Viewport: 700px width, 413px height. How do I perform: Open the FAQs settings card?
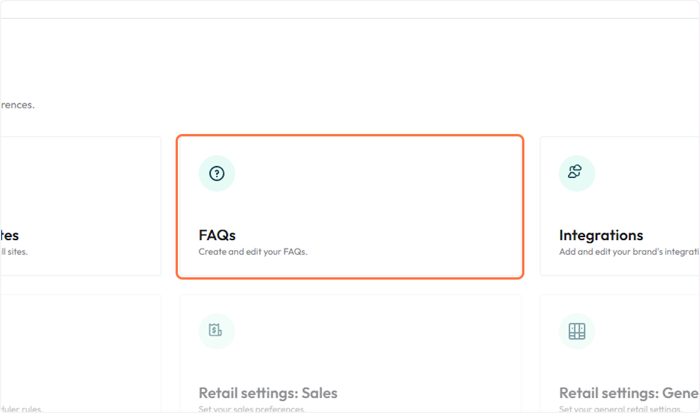350,206
